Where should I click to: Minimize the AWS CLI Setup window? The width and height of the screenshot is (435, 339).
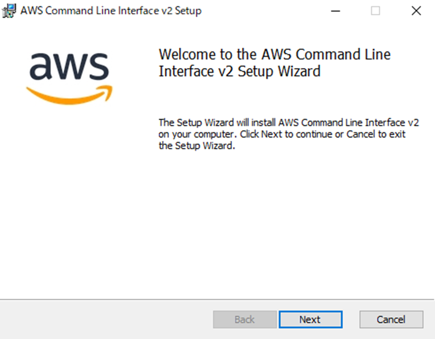[335, 11]
